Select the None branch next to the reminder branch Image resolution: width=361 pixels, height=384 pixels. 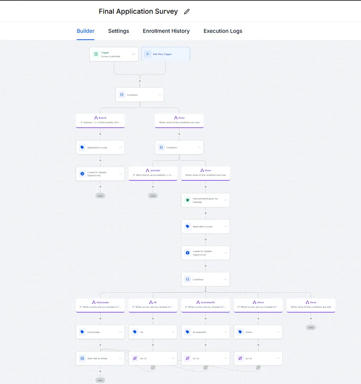pyautogui.click(x=205, y=173)
